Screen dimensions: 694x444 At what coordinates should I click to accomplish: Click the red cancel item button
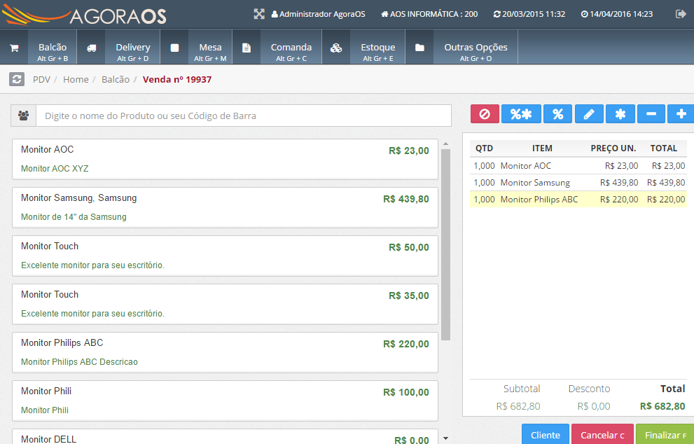[485, 114]
